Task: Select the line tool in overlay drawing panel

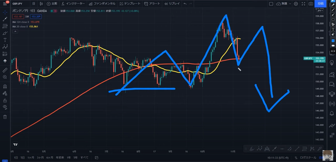Action: tap(333, 10)
